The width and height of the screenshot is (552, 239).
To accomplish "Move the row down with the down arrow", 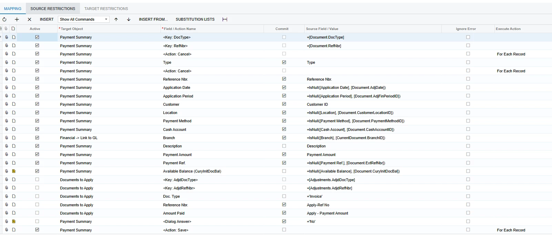I will 129,19.
